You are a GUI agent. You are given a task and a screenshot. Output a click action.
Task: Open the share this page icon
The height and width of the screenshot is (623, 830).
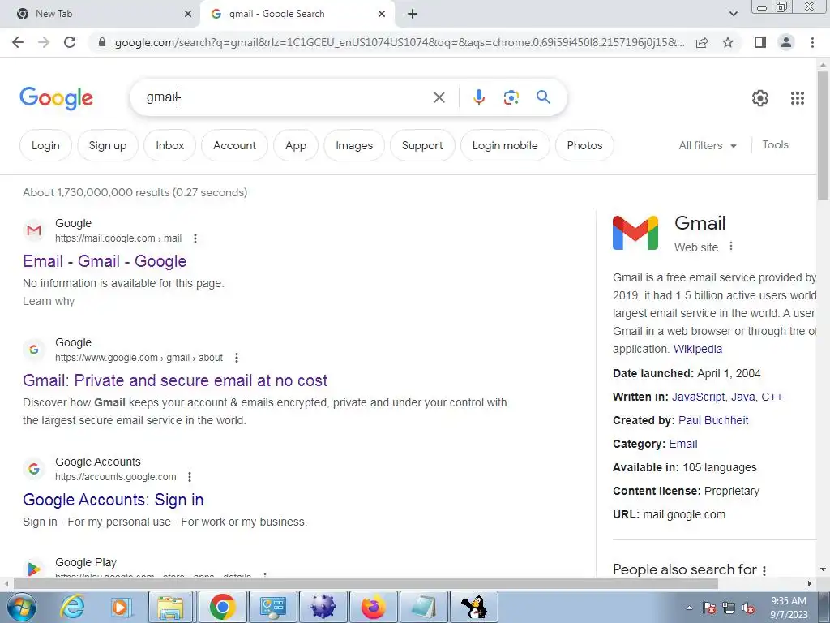[703, 42]
